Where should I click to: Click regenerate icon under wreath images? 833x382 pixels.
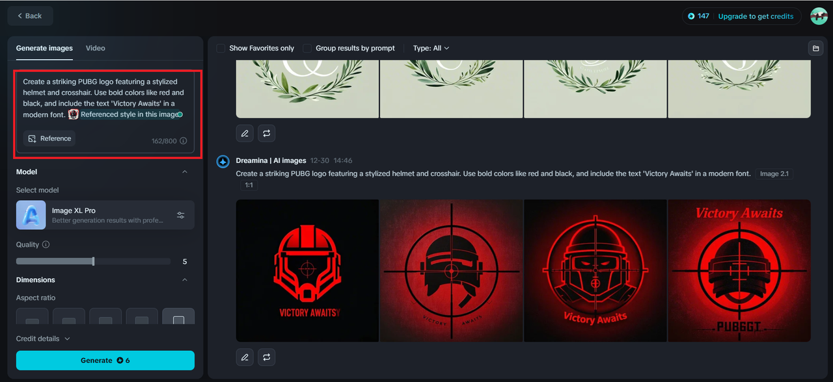click(x=267, y=133)
